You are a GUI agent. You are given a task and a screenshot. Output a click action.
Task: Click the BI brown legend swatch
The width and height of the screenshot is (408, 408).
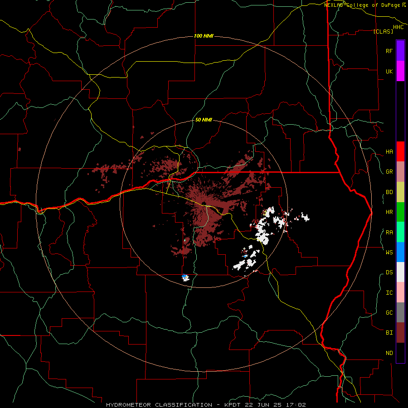(400, 333)
